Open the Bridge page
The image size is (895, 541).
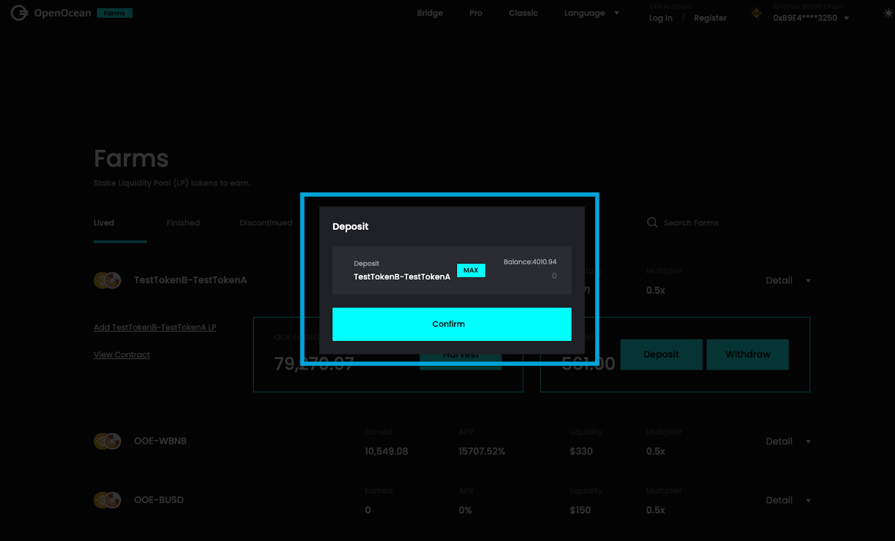(x=430, y=13)
